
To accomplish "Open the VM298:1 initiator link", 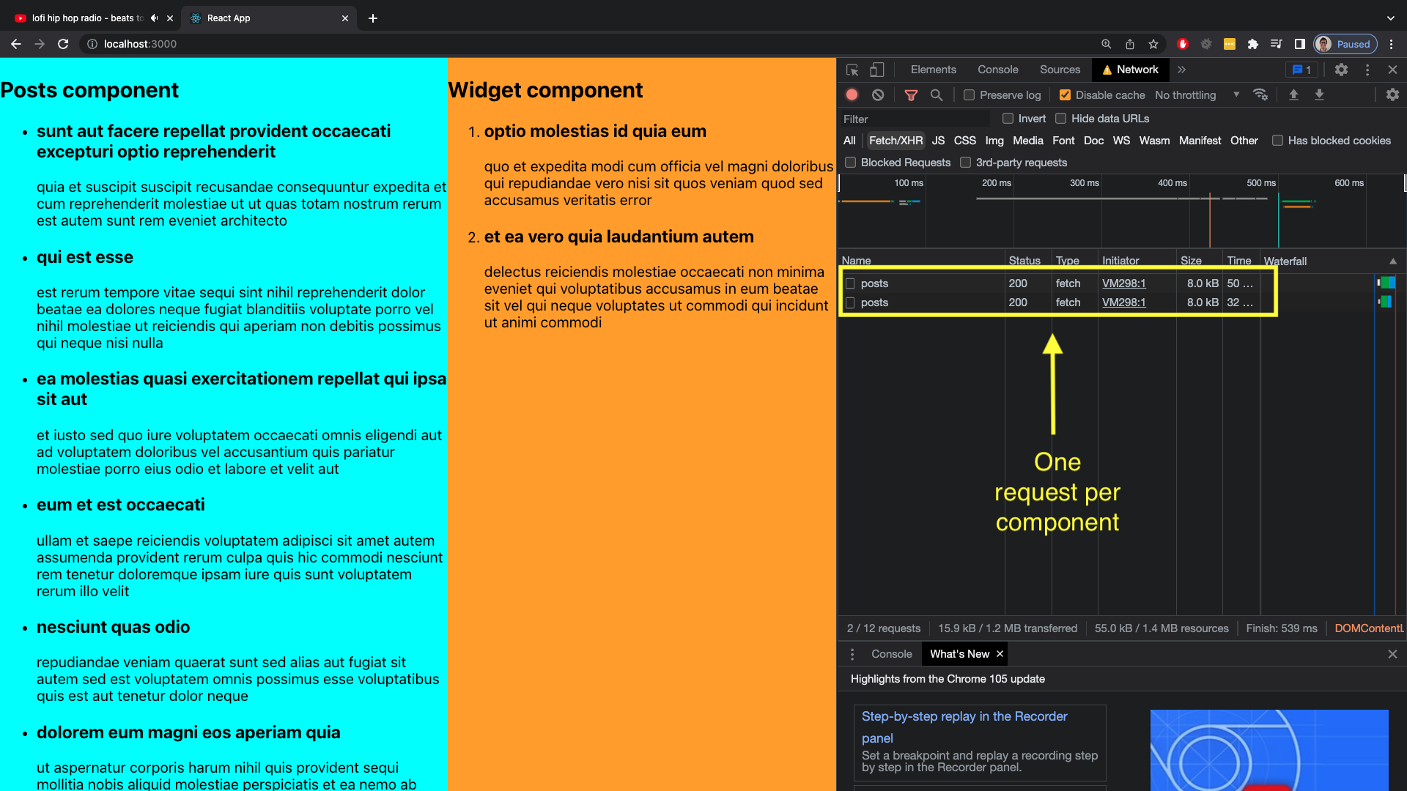I will click(1123, 283).
